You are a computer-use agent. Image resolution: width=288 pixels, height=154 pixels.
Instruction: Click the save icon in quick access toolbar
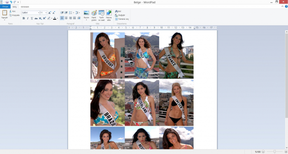pos(7,2)
